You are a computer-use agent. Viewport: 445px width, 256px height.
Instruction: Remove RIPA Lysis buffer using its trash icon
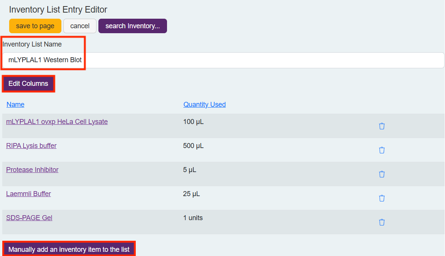click(x=382, y=150)
